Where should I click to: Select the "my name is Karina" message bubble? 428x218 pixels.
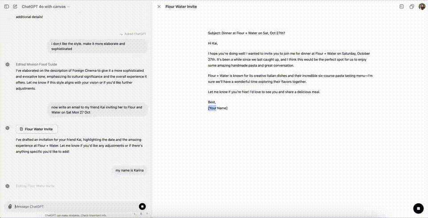tap(129, 170)
